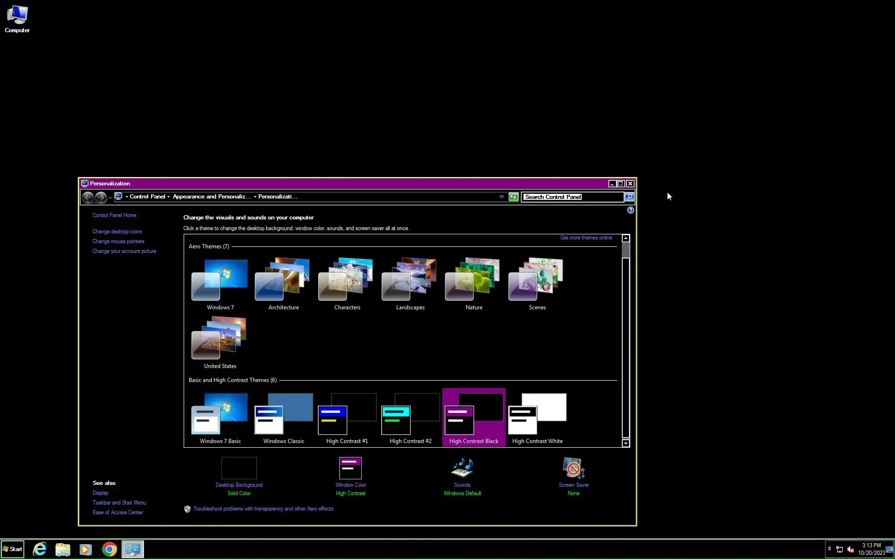This screenshot has height=559, width=895.
Task: Click the search magnifier icon
Action: pyautogui.click(x=629, y=197)
